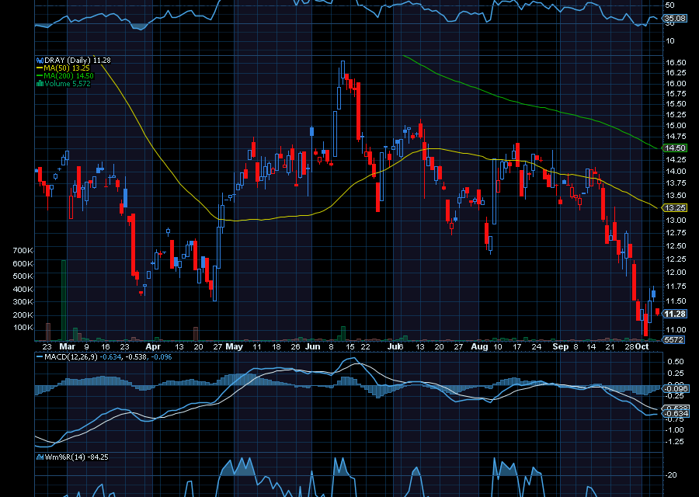Select the MA(50) 13.25 legend entry
Image resolution: width=699 pixels, height=497 pixels.
tap(67, 68)
